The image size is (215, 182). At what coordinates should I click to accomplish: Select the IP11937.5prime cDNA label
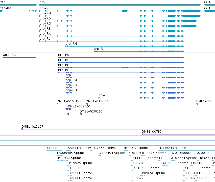[69, 158]
